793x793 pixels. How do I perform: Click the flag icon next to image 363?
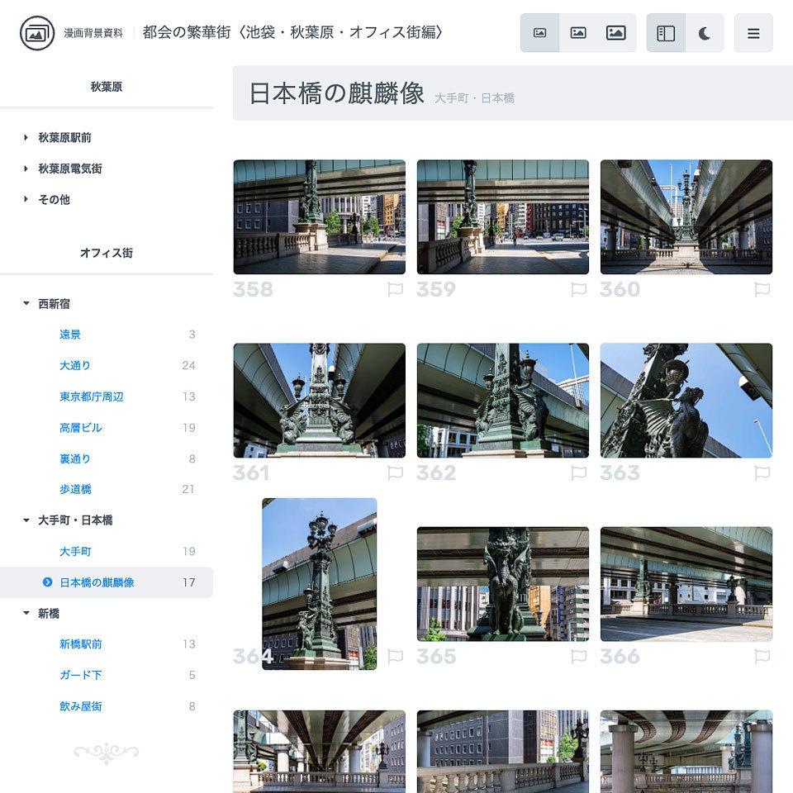(762, 472)
